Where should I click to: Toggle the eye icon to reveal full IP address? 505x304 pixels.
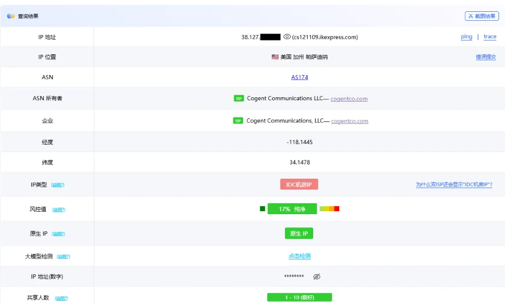(x=287, y=37)
